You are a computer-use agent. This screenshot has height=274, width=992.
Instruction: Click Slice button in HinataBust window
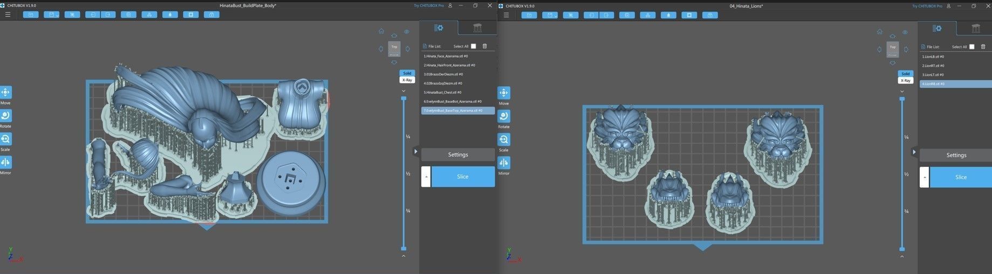(x=463, y=177)
